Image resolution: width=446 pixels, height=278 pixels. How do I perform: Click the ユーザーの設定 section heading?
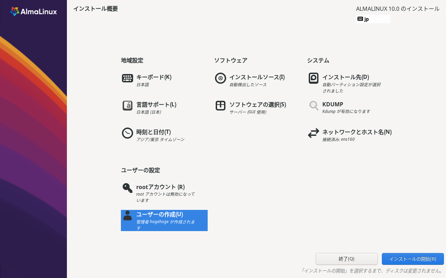(x=140, y=170)
